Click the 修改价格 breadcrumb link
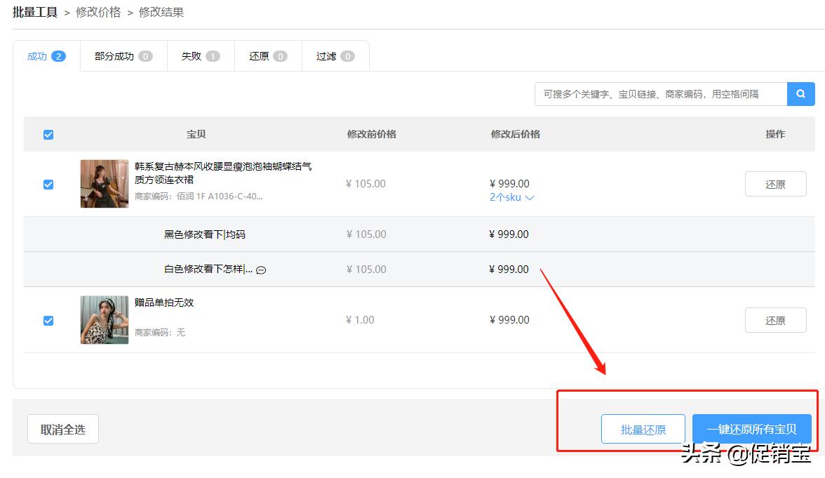The image size is (825, 478). 97,12
